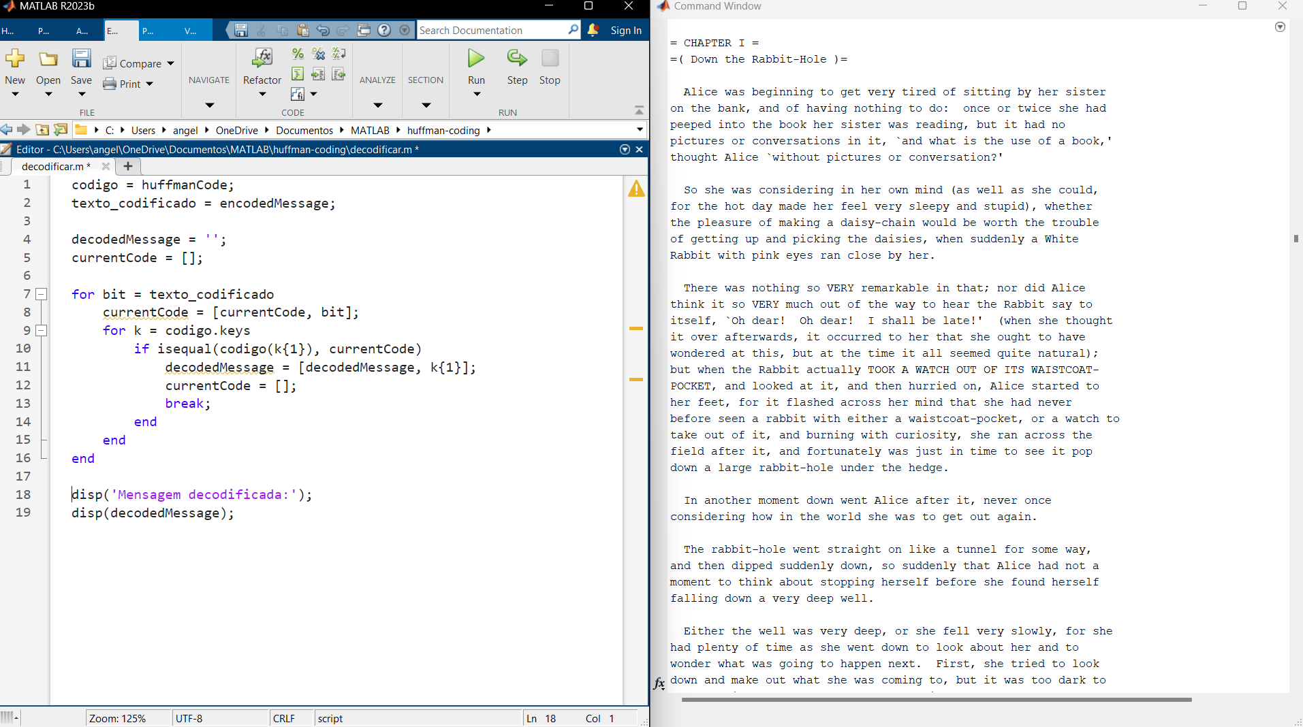Comment selected lines with the percent icon

(x=298, y=53)
